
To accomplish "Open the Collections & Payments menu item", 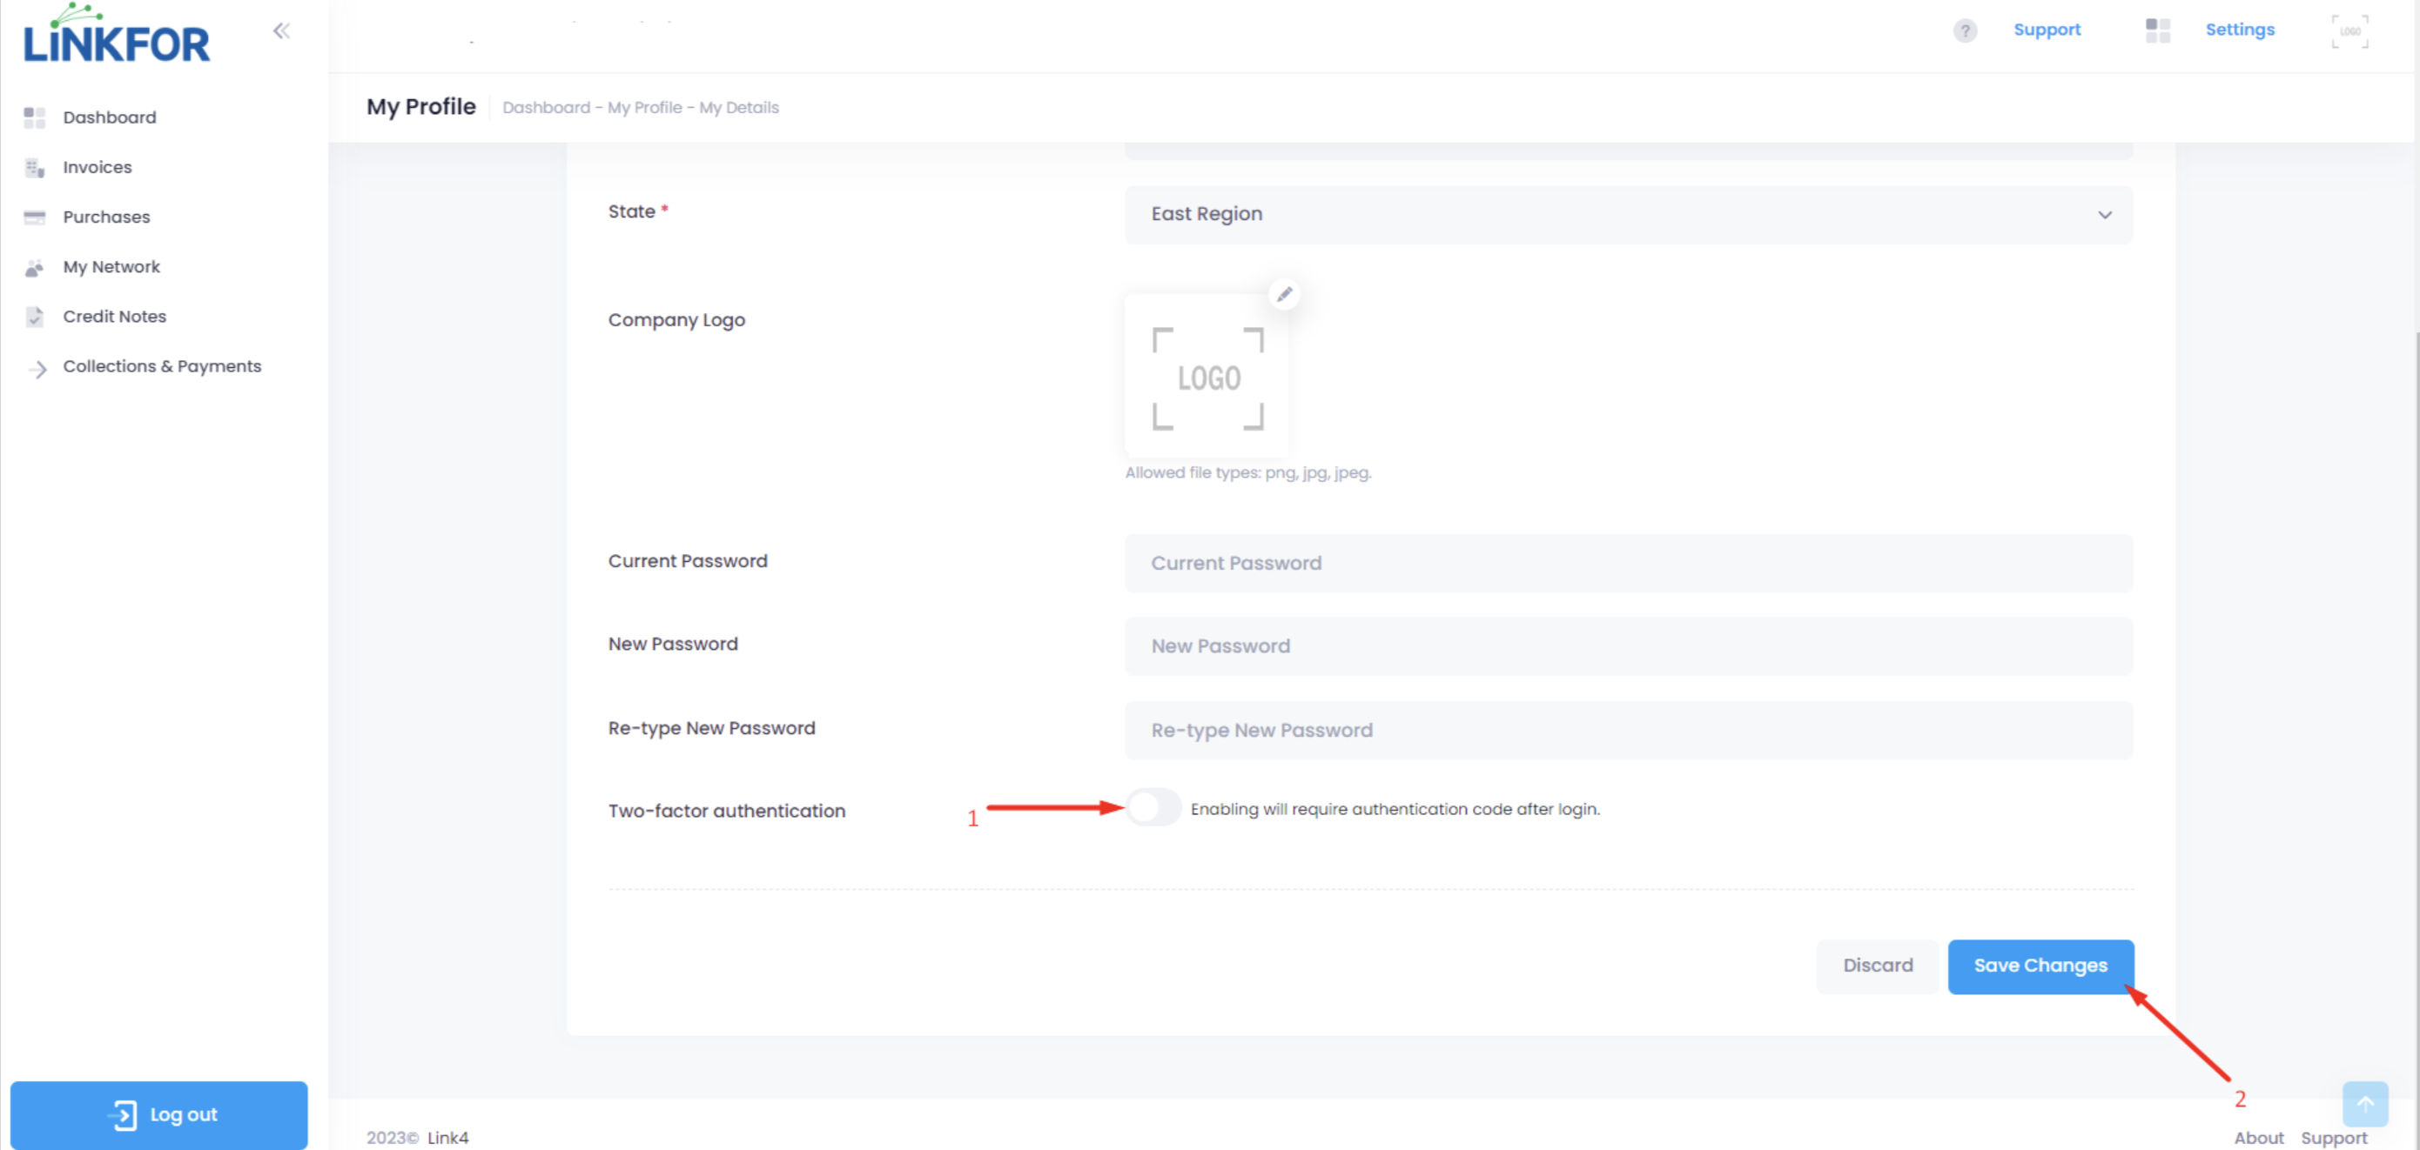I will click(163, 366).
